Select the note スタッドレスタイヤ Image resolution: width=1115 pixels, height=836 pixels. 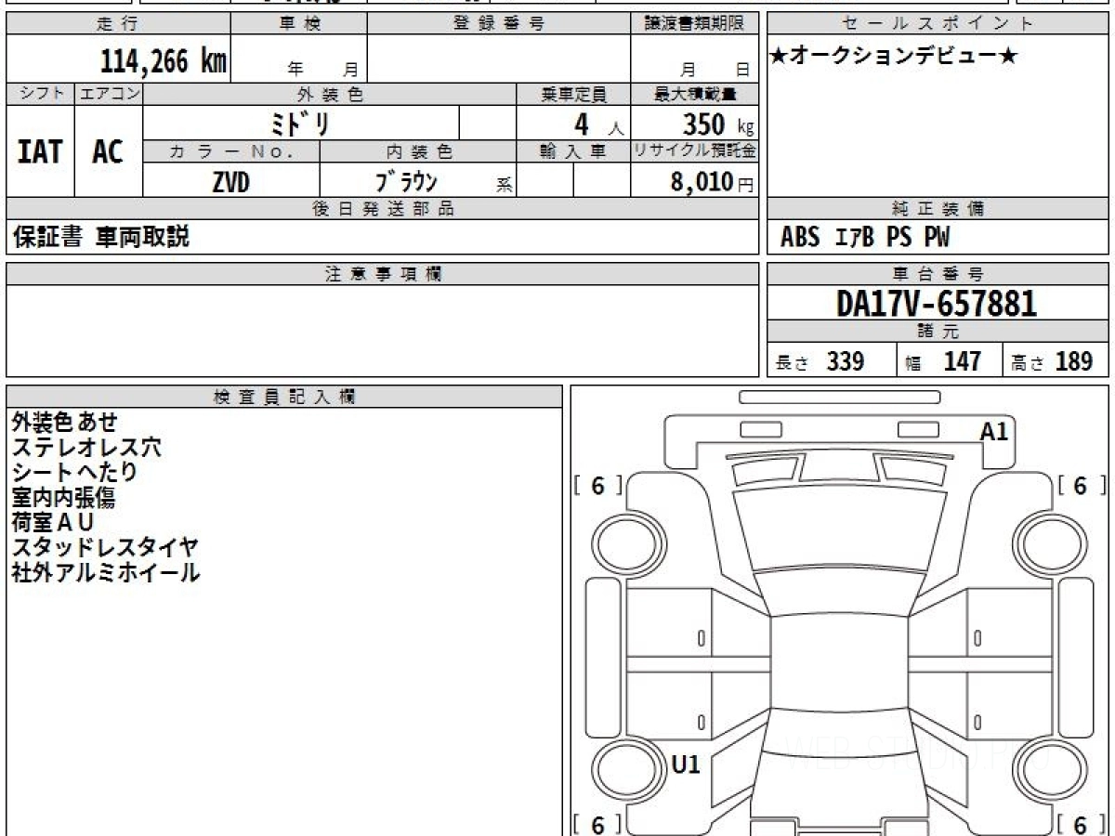tap(105, 548)
